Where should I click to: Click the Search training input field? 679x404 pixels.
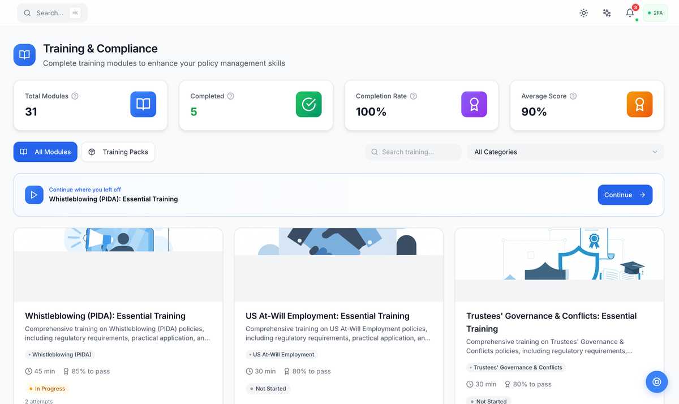pos(413,152)
